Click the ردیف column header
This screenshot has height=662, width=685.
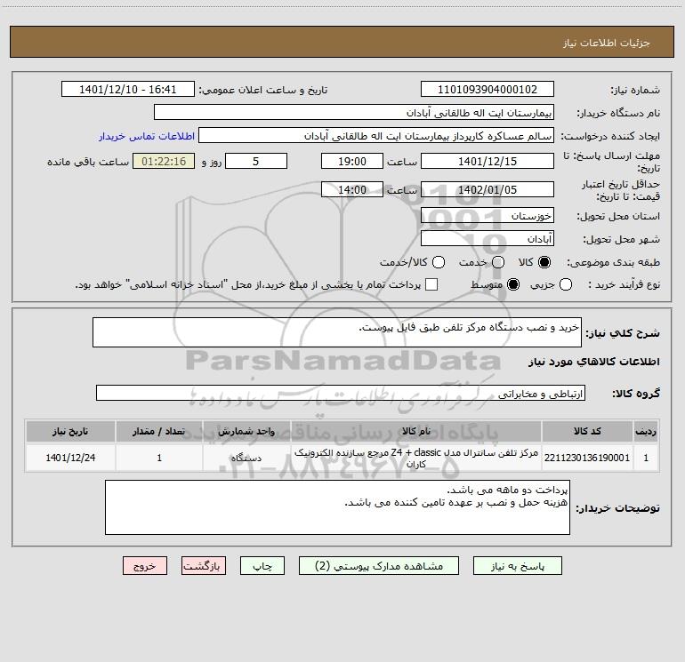click(646, 432)
